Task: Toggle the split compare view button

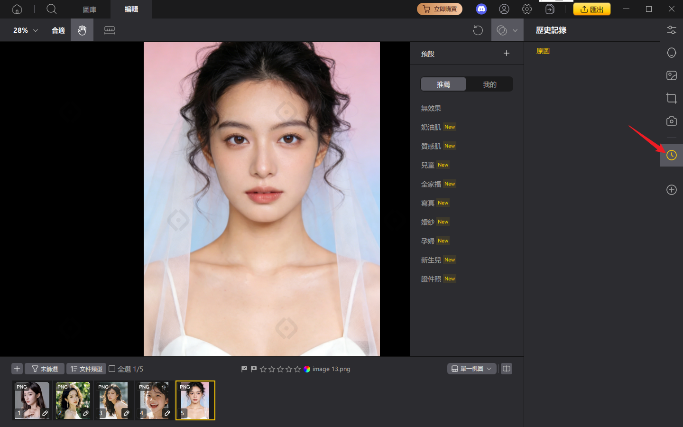Action: coord(507,369)
